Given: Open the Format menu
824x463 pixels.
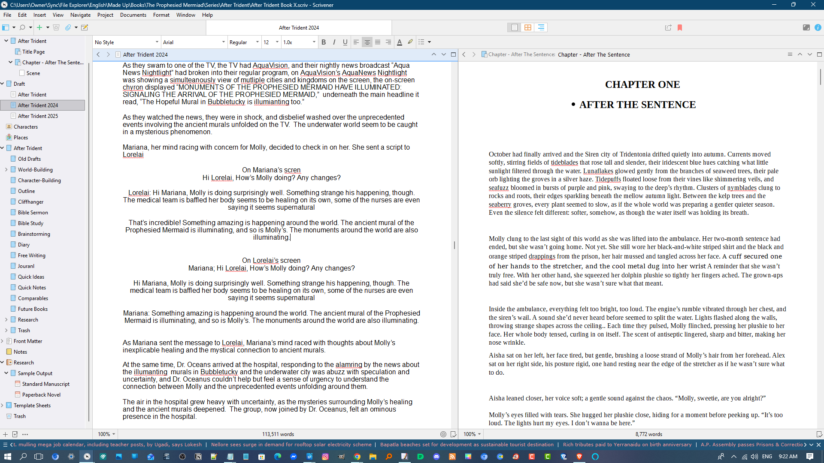Looking at the screenshot, I should tap(161, 15).
